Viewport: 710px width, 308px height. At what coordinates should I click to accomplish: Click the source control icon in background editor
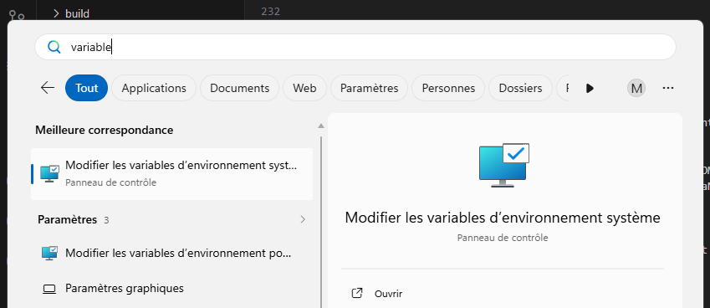(x=18, y=15)
